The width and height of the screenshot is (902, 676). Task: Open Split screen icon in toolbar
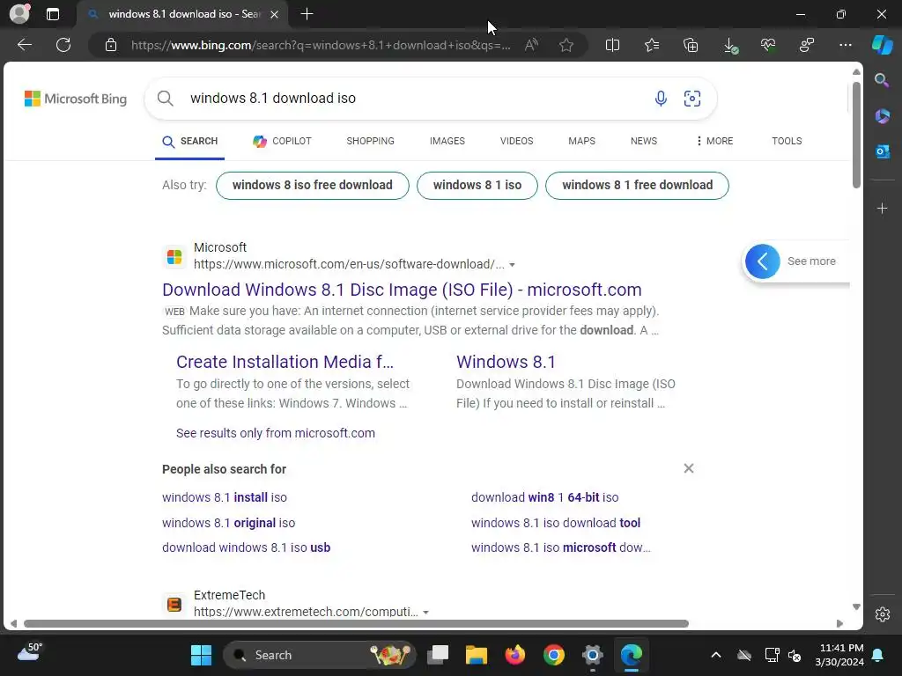point(613,45)
